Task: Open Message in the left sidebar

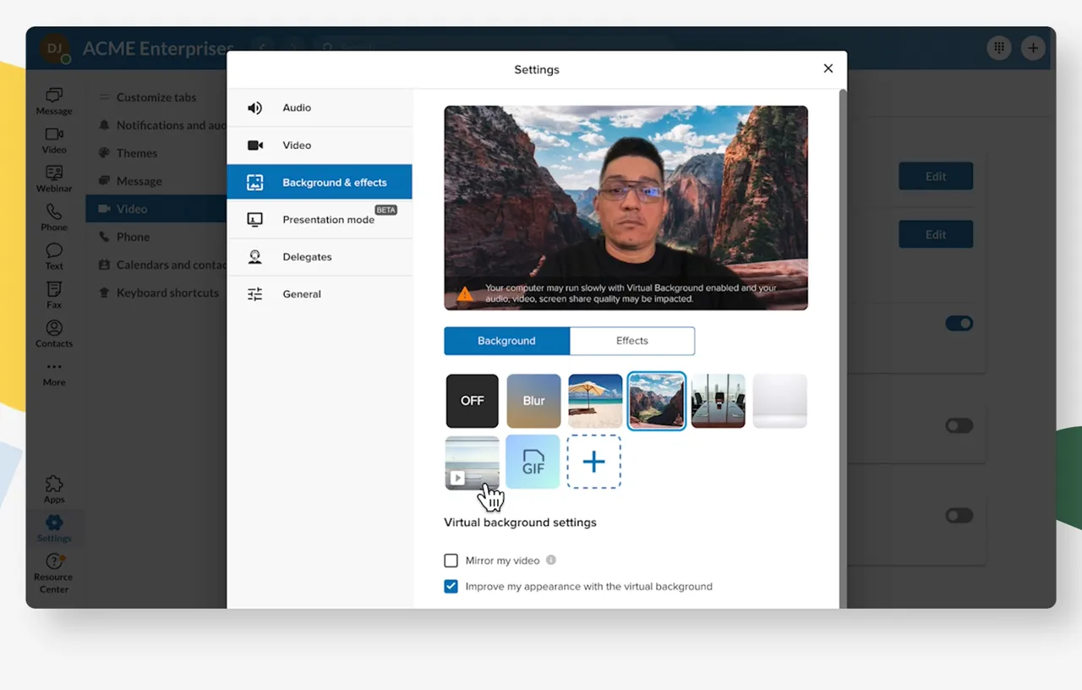Action: 54,101
